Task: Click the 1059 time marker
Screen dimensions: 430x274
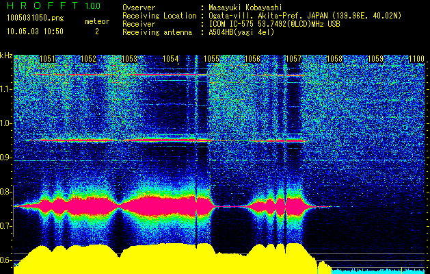Action: point(375,59)
